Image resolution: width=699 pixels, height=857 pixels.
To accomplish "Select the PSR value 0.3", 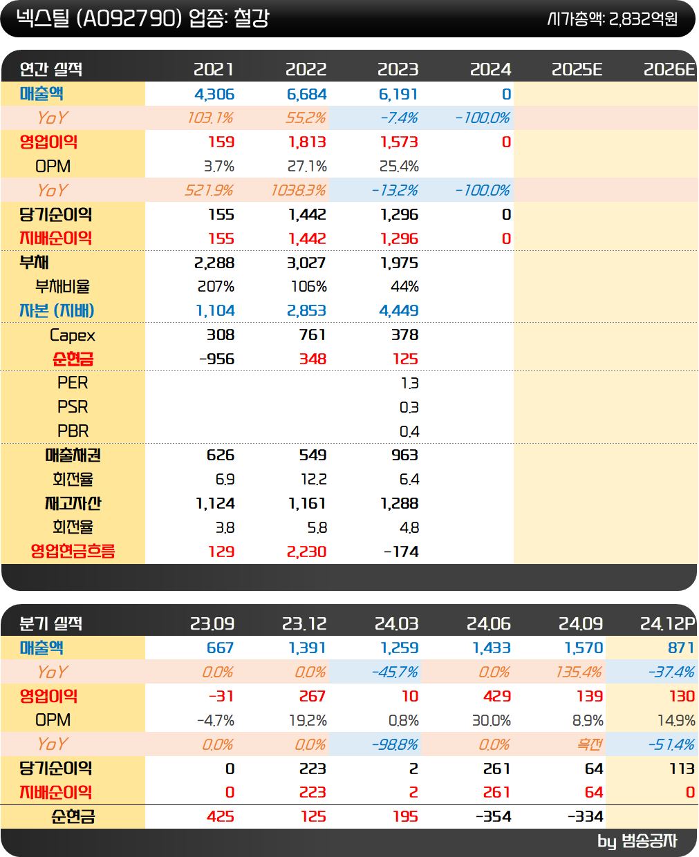I will pos(409,408).
